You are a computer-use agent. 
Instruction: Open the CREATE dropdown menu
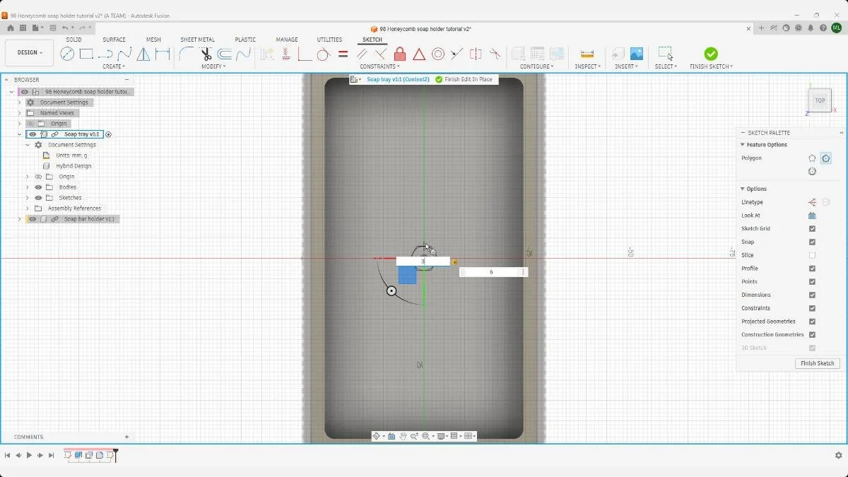(114, 66)
